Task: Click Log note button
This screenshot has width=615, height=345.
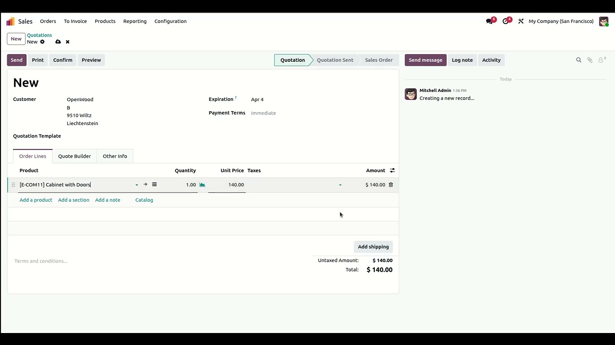Action: coord(462,60)
